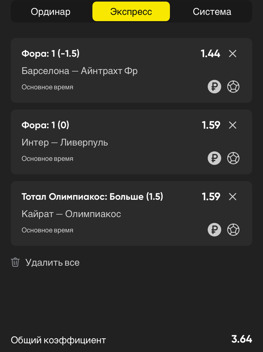Remove the Барселона — Айнтрахт Фр bet
The height and width of the screenshot is (352, 263).
pos(233,54)
